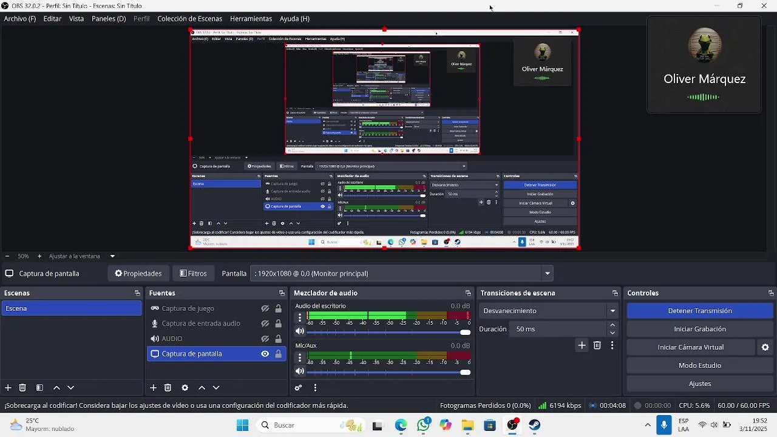Open Ajustes button in Controles

click(700, 384)
